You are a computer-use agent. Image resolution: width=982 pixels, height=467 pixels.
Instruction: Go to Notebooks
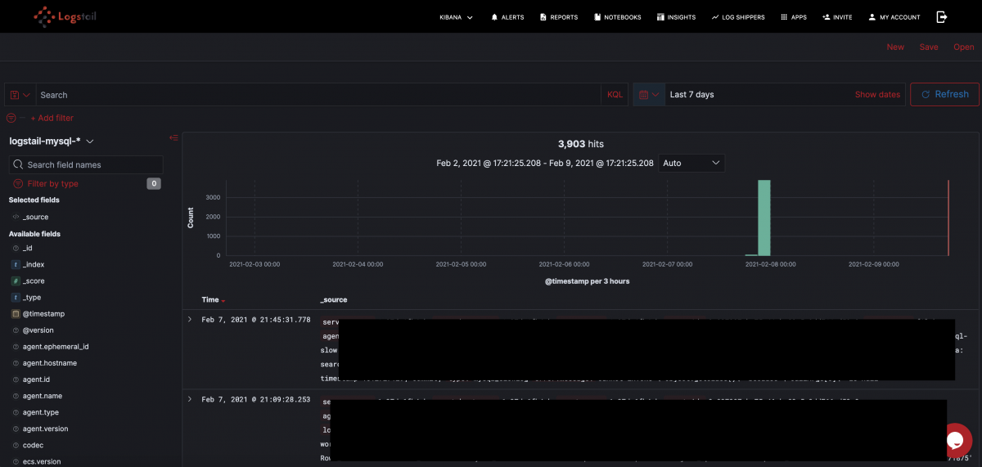[x=617, y=17]
